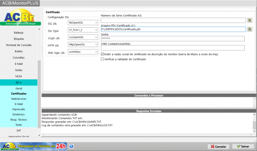
Task: Click horizontal scrollbar left arrow in responses
Action: point(43,135)
